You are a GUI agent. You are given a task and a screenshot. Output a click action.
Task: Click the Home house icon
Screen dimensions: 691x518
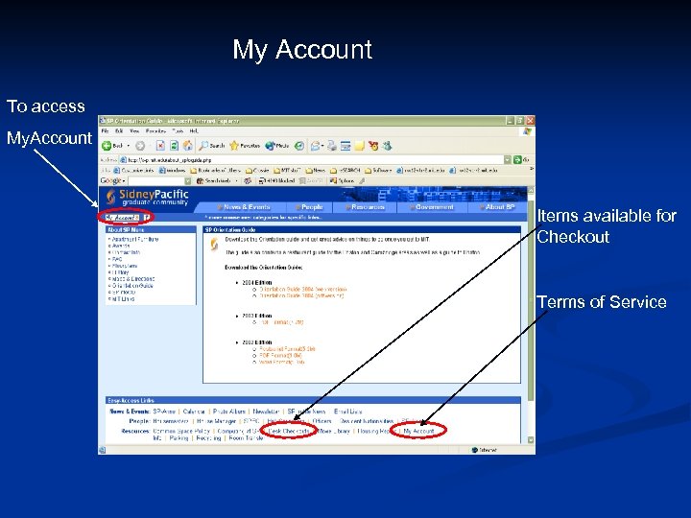[188, 146]
